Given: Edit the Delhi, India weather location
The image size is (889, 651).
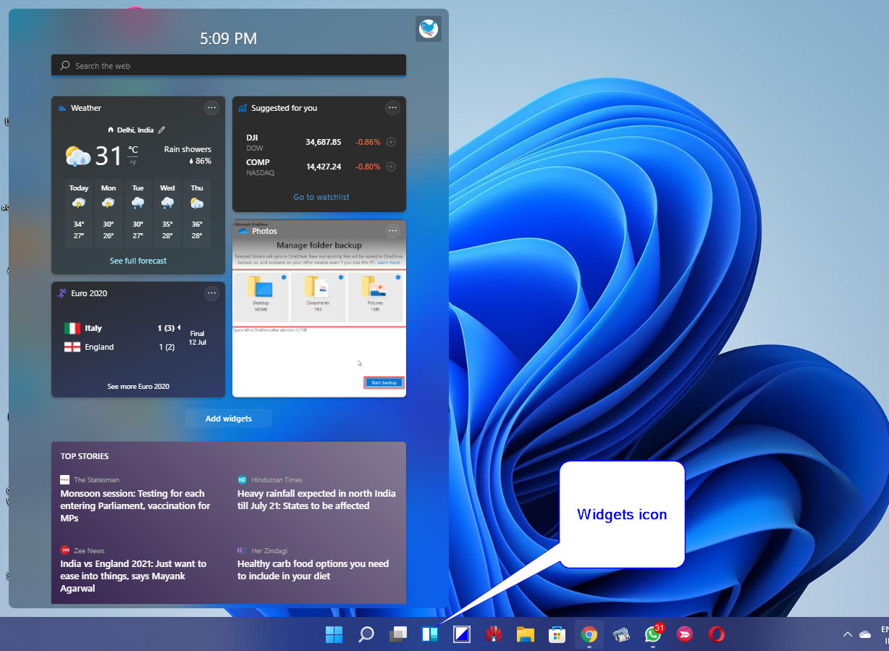Looking at the screenshot, I should coord(161,130).
